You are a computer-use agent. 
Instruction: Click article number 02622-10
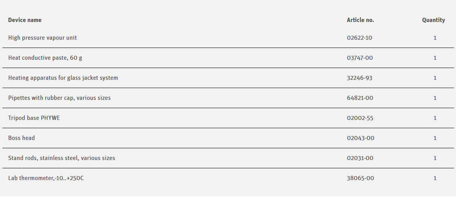coord(359,38)
